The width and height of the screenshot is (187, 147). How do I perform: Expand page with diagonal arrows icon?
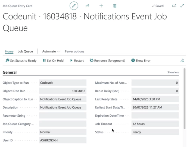(x=182, y=6)
